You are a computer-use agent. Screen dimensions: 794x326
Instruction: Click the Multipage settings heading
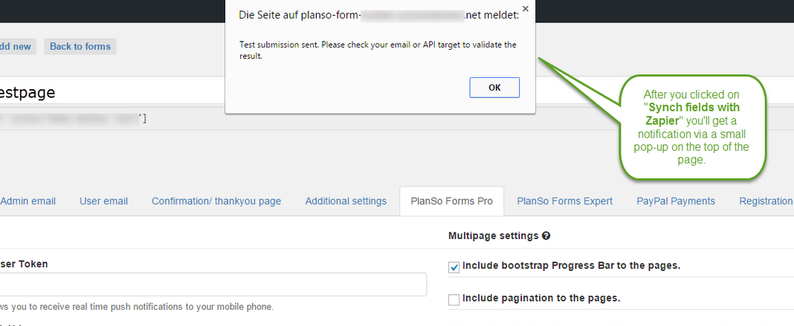(x=493, y=235)
